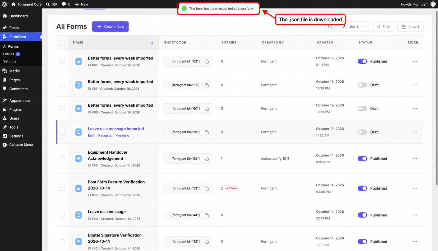Open the Howdy, Formgent user avatar
This screenshot has height=251, width=438.
tap(433, 4)
